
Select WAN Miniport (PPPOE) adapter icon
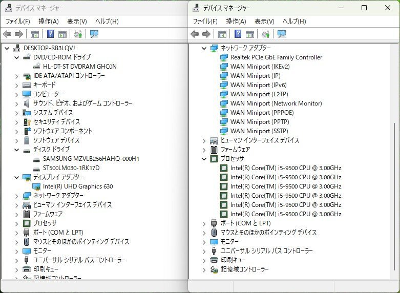tap(224, 113)
